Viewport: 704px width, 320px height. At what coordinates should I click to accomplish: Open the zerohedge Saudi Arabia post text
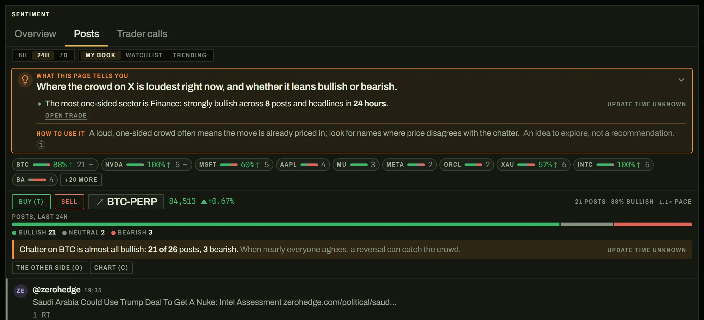(x=215, y=302)
